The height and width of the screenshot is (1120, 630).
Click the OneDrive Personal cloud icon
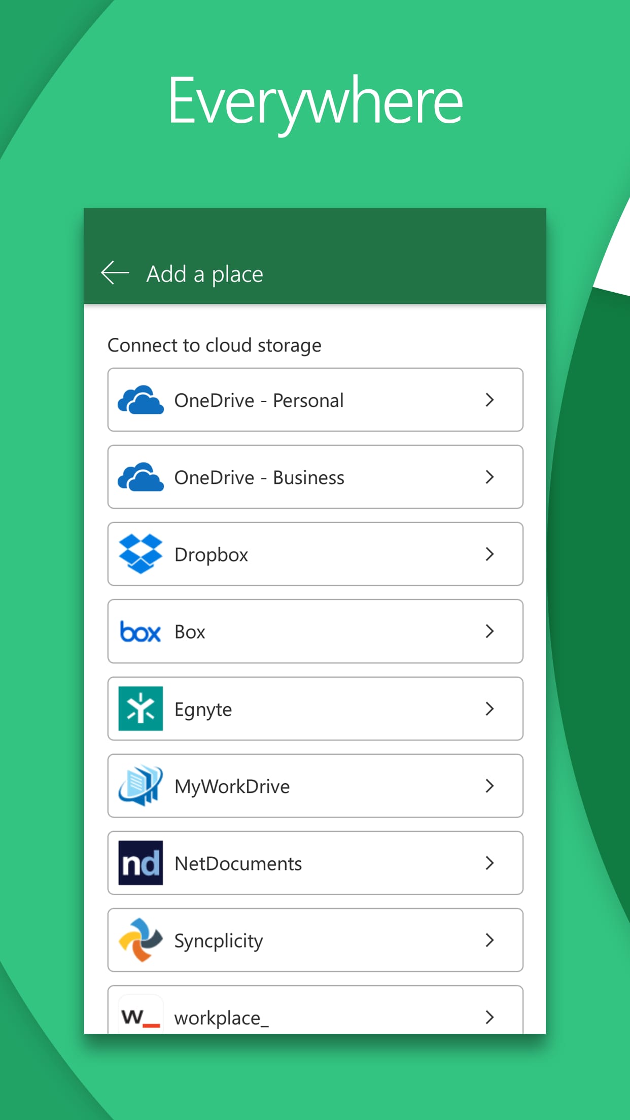tap(141, 400)
